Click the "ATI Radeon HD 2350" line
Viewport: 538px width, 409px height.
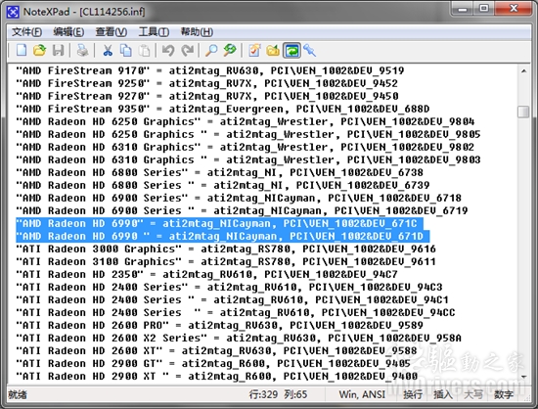(206, 274)
